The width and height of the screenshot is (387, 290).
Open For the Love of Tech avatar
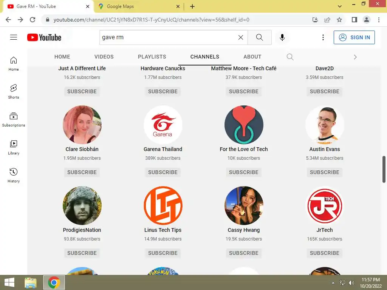click(244, 125)
